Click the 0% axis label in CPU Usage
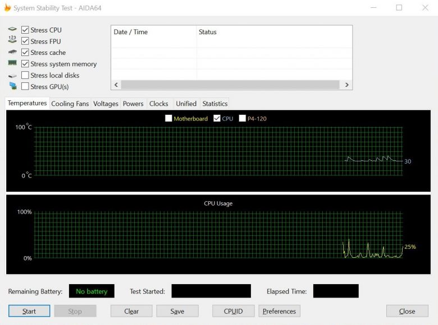This screenshot has height=325, width=438. (x=28, y=258)
